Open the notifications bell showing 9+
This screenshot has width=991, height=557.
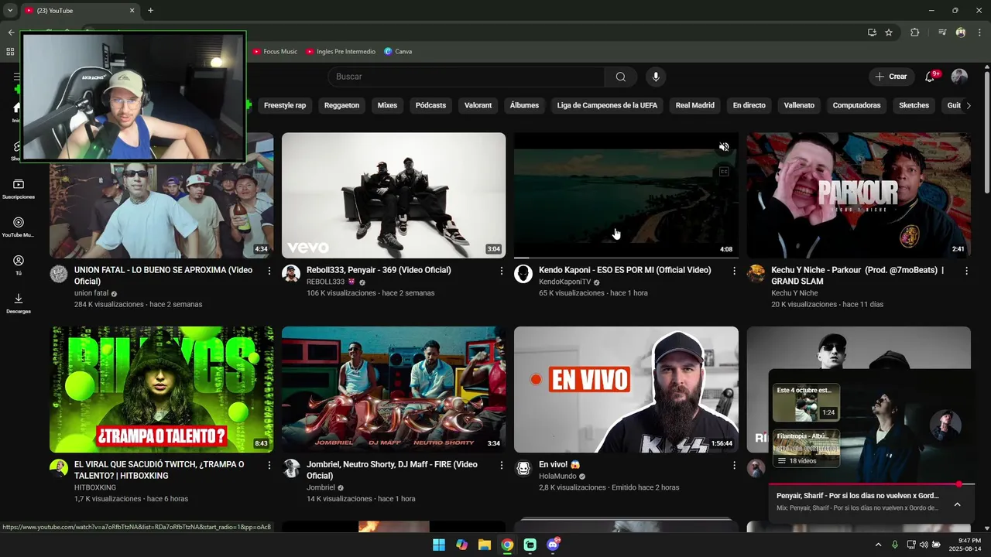click(931, 77)
